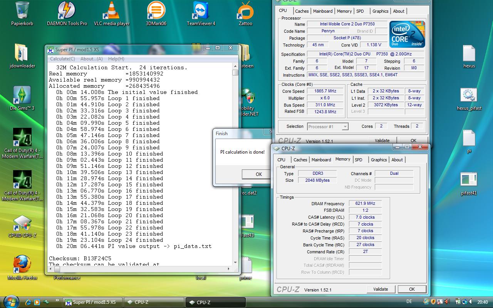
Task: Switch to Caches tab in upper CPU-Z
Action: (x=302, y=11)
